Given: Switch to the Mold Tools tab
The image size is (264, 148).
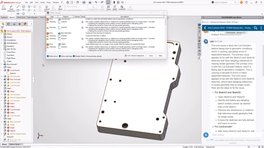Looking at the screenshot, I should pos(21,17).
